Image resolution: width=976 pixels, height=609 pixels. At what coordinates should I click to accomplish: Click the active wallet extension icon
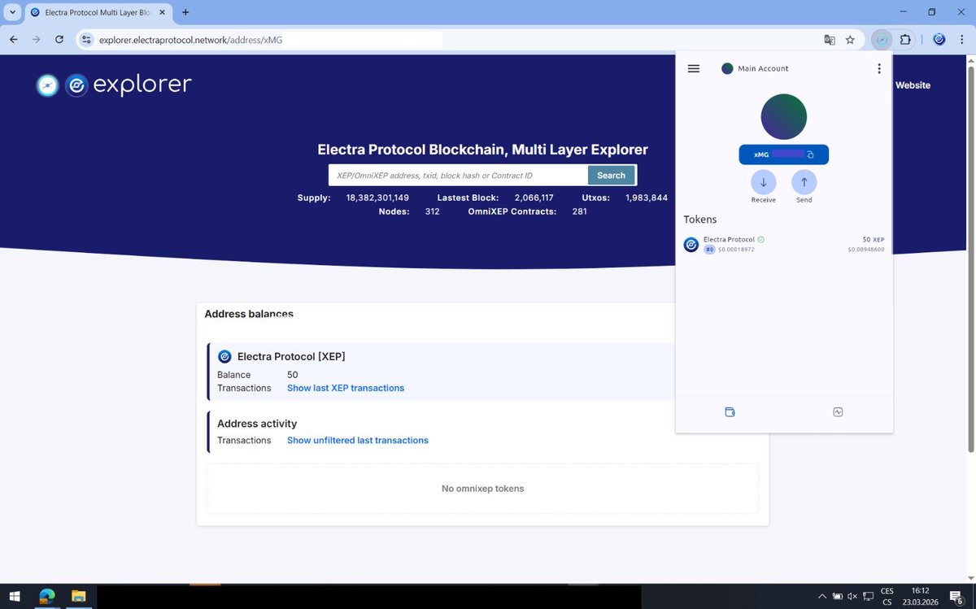point(882,39)
